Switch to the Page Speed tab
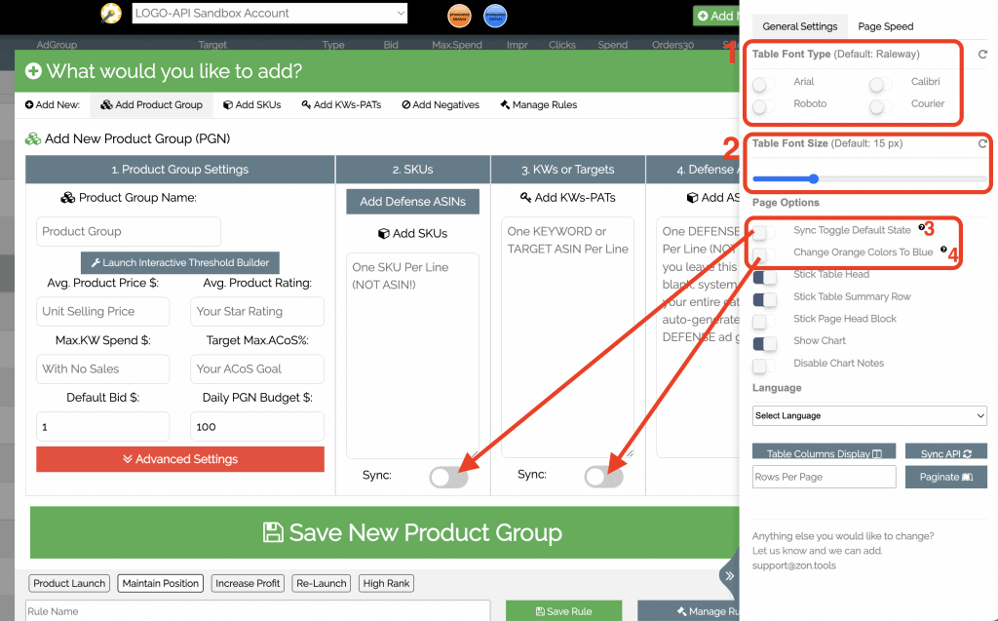Screen dimensions: 998x621 coord(885,26)
